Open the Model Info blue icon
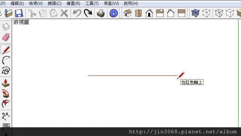Screen dimensions: 241x136 pos(114,13)
